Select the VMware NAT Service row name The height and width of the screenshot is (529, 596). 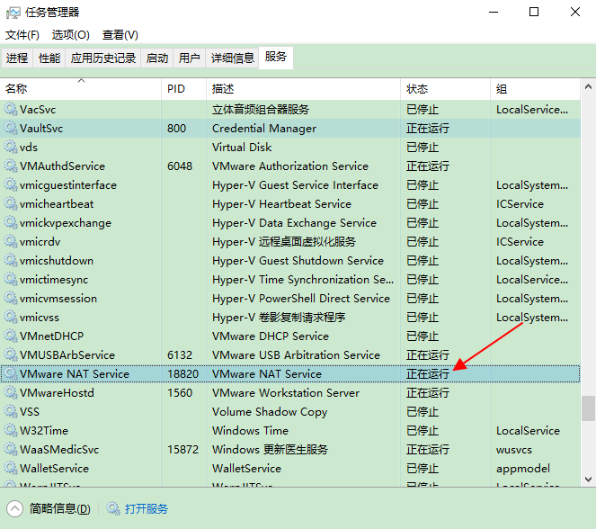tap(75, 374)
